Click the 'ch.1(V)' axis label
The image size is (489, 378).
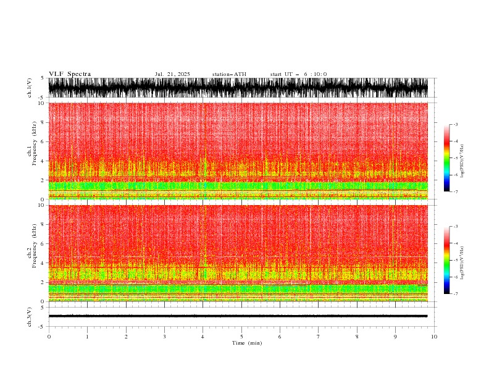point(30,88)
